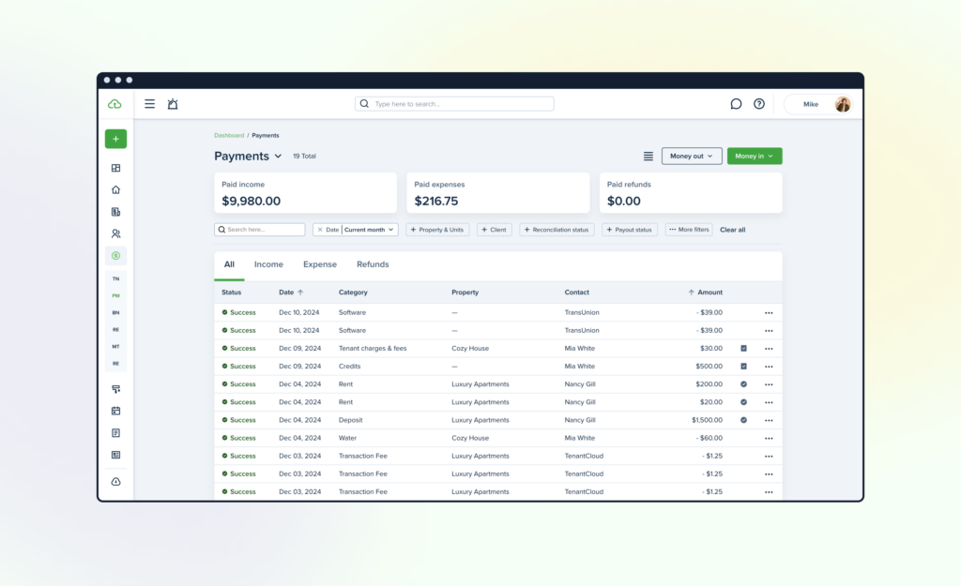
Task: Switch to the Expense tab
Action: click(320, 264)
